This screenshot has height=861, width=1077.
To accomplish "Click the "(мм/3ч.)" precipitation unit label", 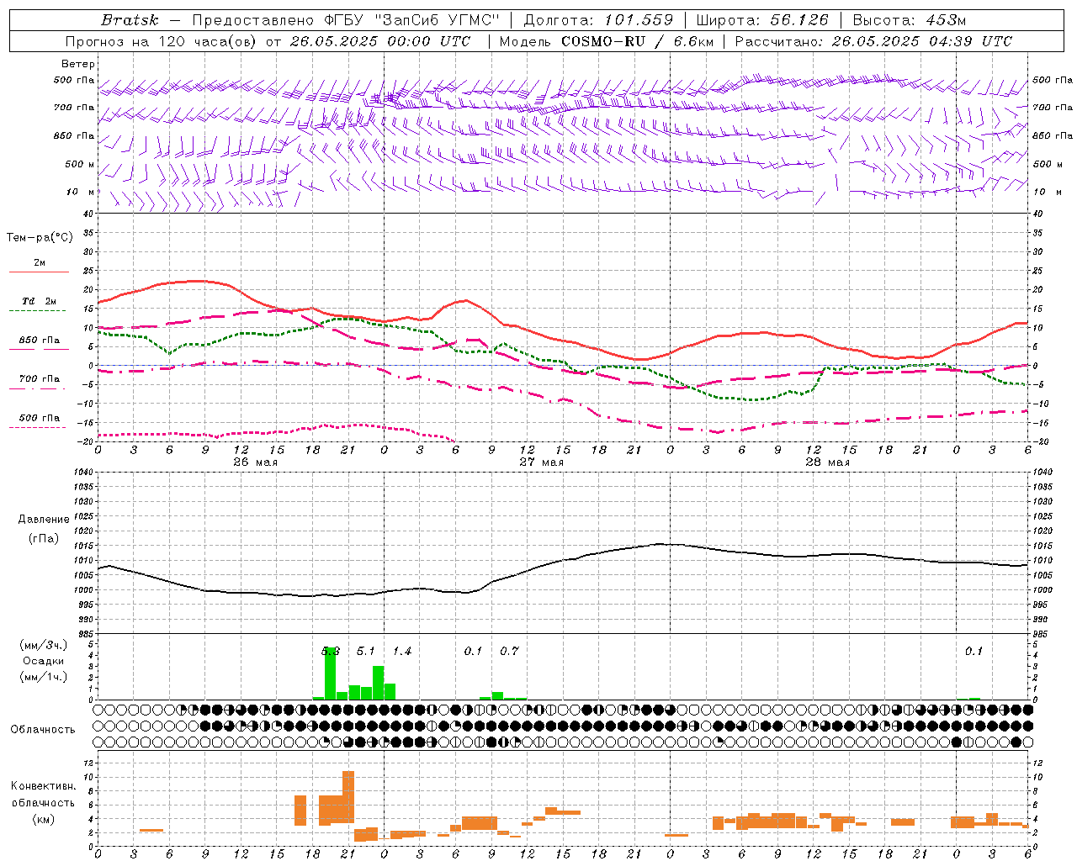I will [x=43, y=645].
